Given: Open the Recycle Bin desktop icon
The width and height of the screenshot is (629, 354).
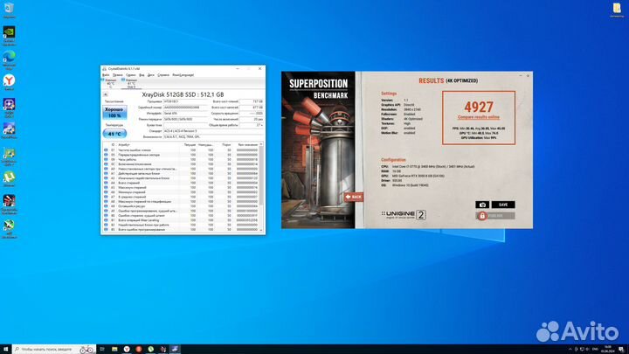Looking at the screenshot, I should point(9,8).
